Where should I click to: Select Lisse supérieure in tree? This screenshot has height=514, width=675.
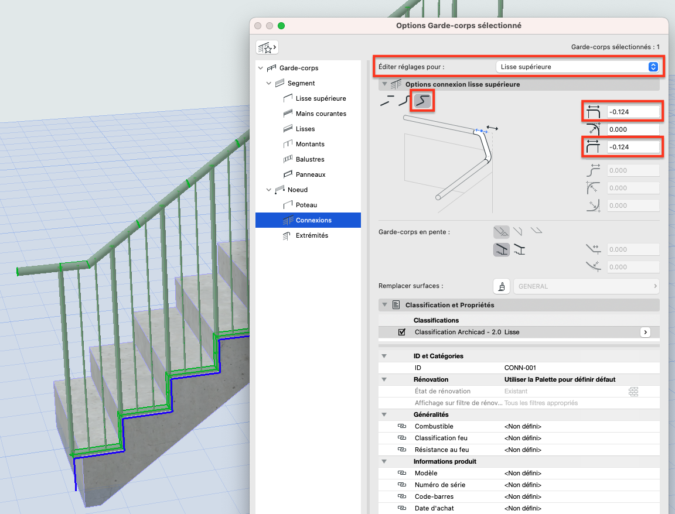[321, 98]
